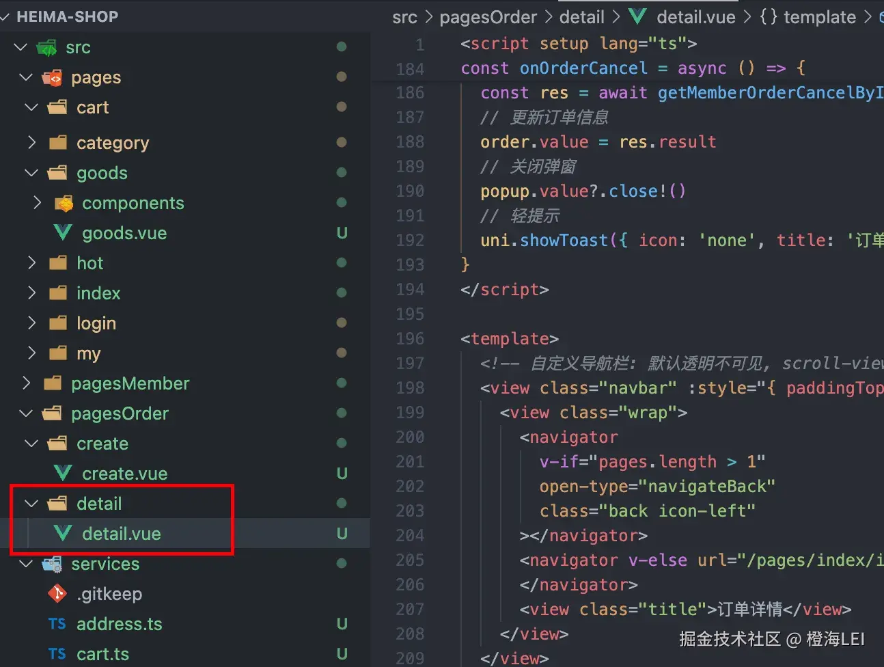Screen dimensions: 884x667
Task: Click template in the breadcrumb
Action: tap(819, 17)
